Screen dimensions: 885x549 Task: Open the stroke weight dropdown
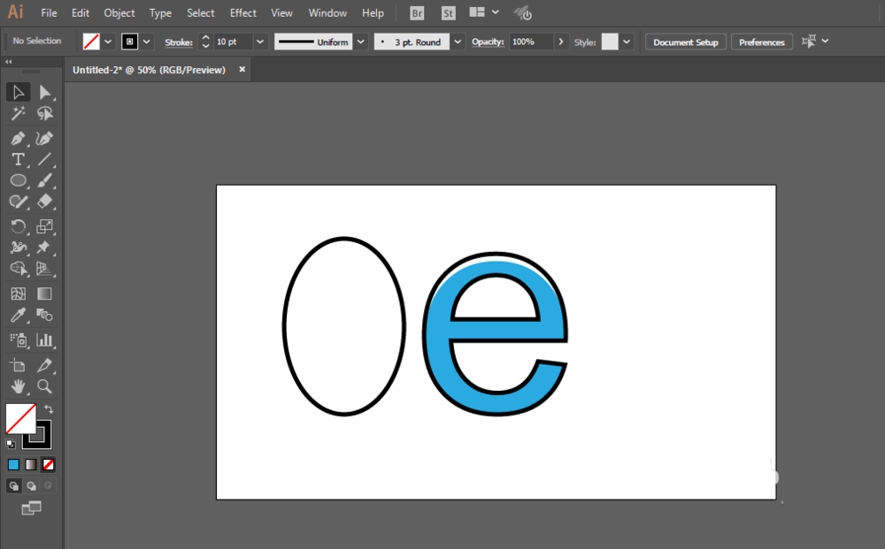coord(260,42)
